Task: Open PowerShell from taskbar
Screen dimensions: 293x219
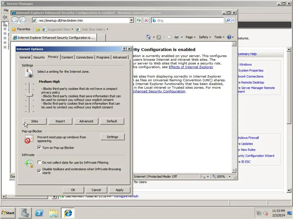Action: click(39, 213)
